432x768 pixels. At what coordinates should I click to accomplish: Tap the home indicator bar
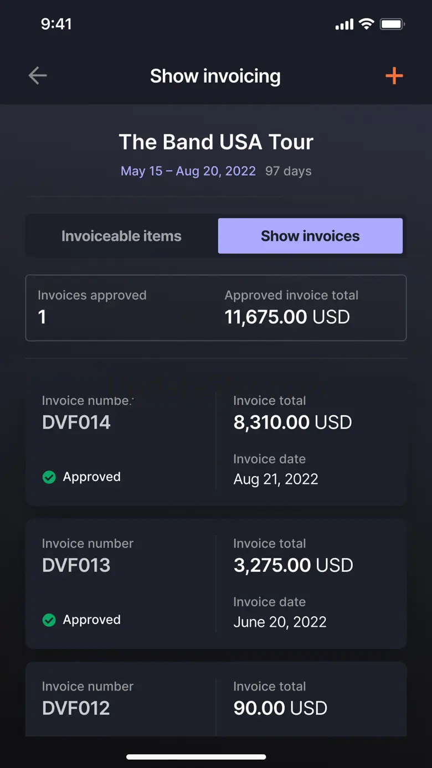(196, 757)
